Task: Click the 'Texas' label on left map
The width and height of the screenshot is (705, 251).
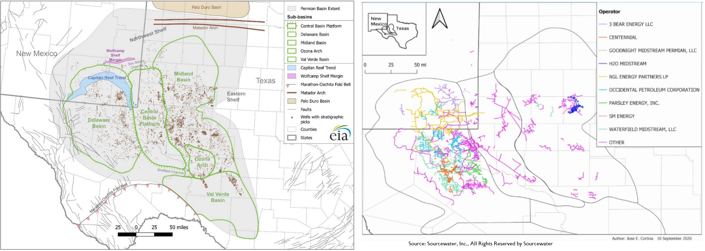Action: click(265, 81)
